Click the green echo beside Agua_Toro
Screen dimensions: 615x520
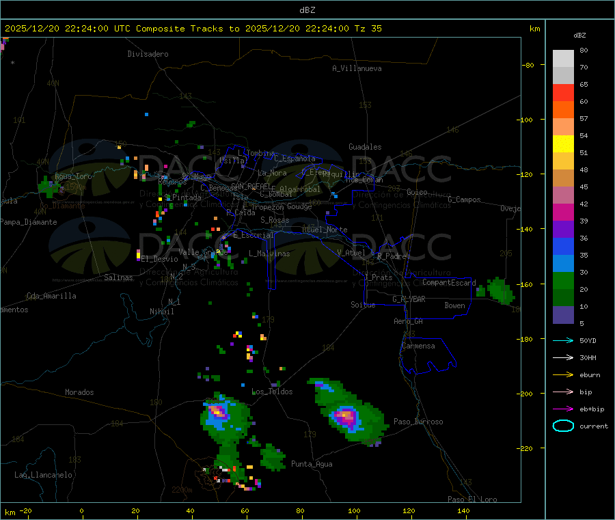(47, 187)
